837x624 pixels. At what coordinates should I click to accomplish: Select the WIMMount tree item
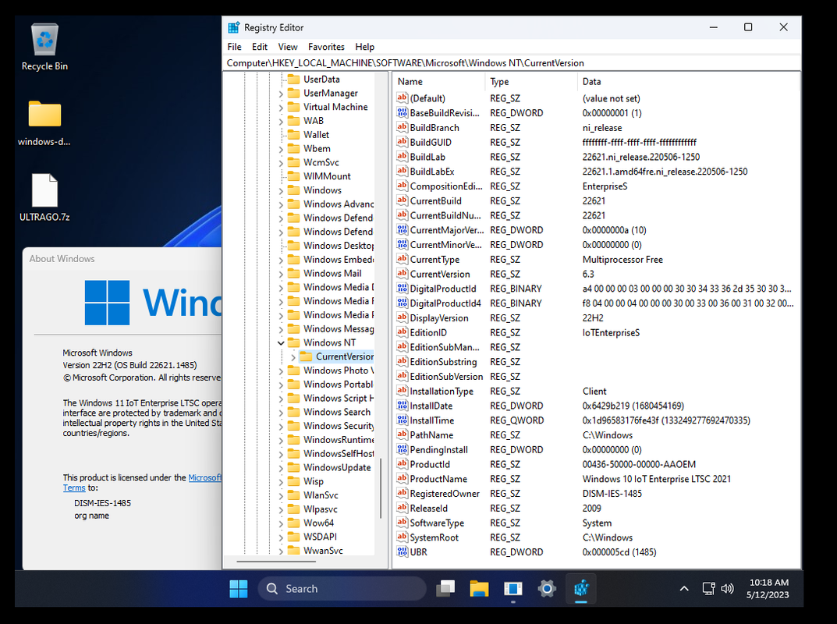click(x=327, y=176)
